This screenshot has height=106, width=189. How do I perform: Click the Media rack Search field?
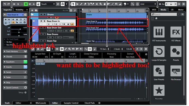(x=164, y=14)
